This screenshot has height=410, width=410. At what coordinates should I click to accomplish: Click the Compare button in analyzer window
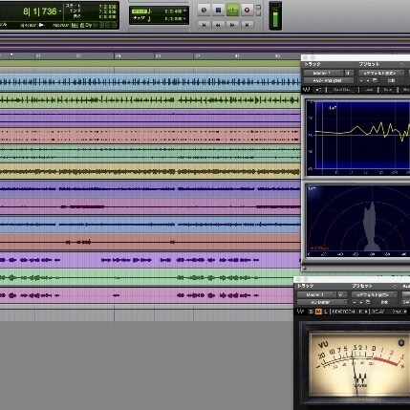(392, 80)
